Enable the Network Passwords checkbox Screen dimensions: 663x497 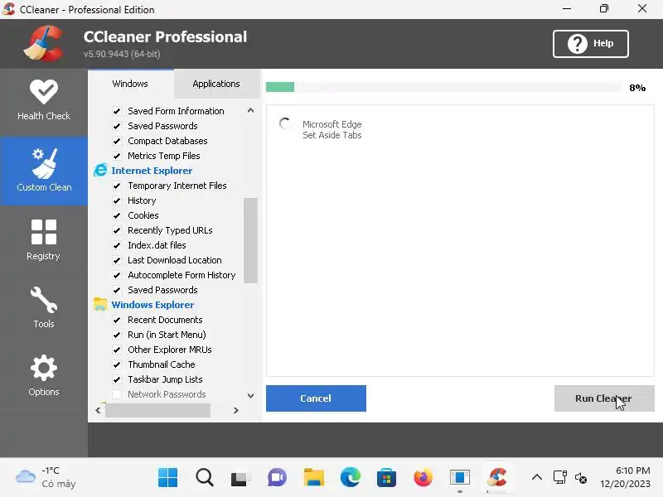pyautogui.click(x=117, y=394)
